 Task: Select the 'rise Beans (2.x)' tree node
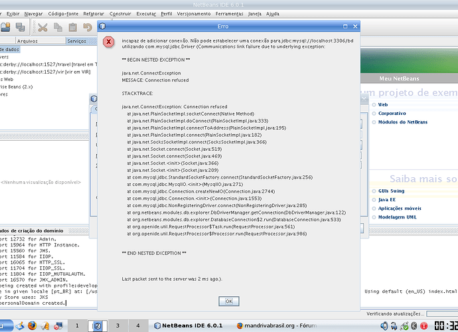(x=17, y=87)
